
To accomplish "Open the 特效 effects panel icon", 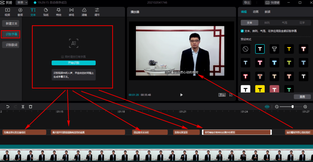I will click(x=59, y=12).
